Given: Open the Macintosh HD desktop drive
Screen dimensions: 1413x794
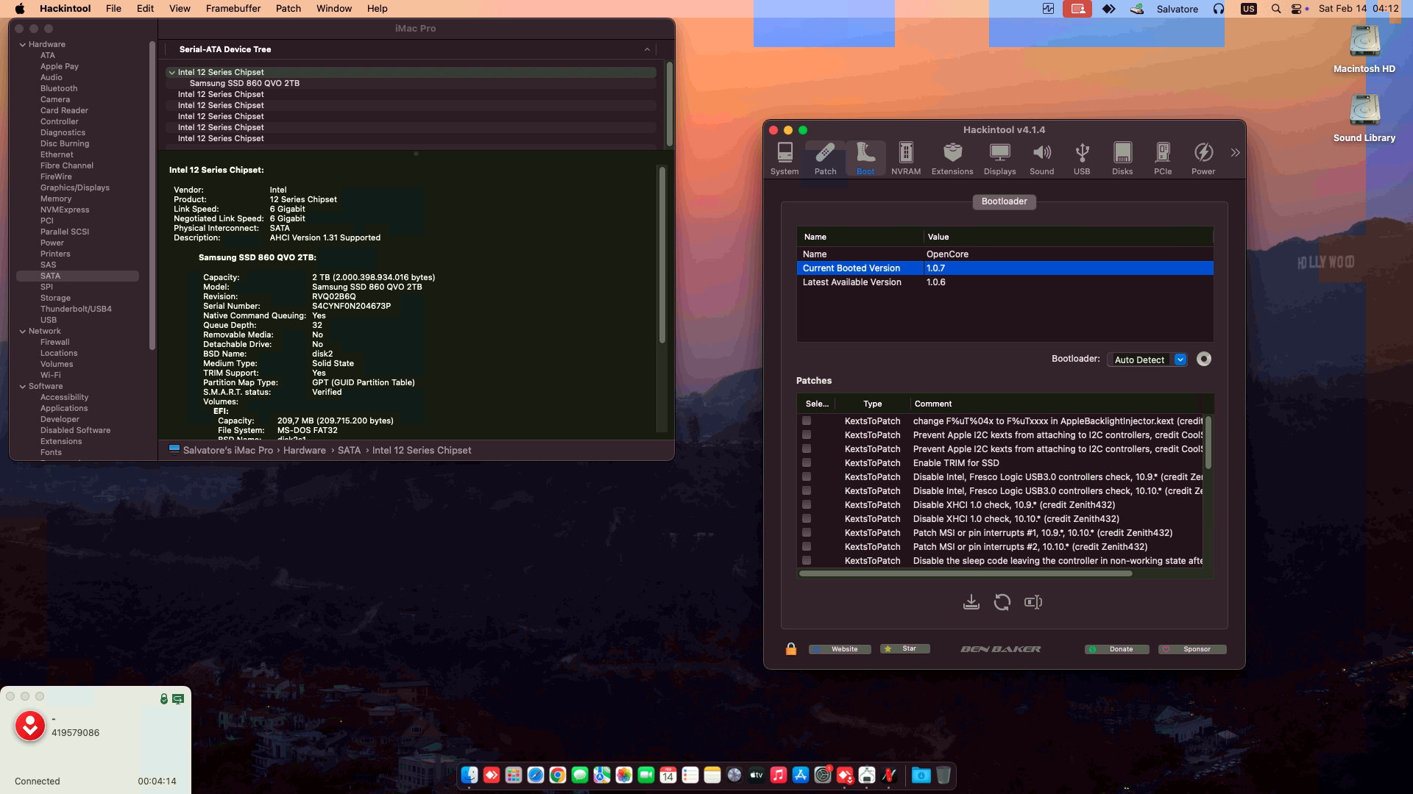Looking at the screenshot, I should (x=1364, y=49).
